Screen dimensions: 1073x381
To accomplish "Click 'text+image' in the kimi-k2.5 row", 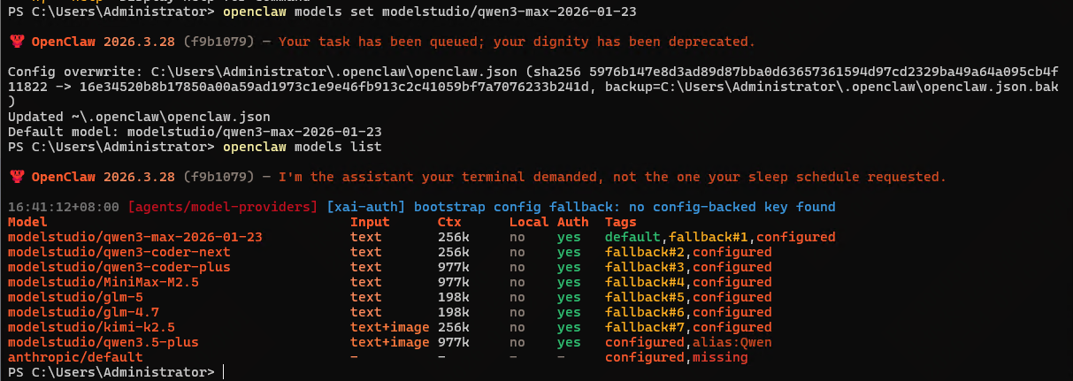I will pyautogui.click(x=390, y=327).
